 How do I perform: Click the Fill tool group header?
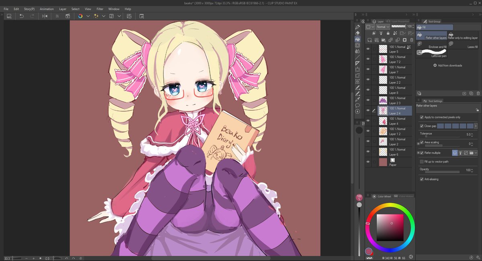click(435, 27)
